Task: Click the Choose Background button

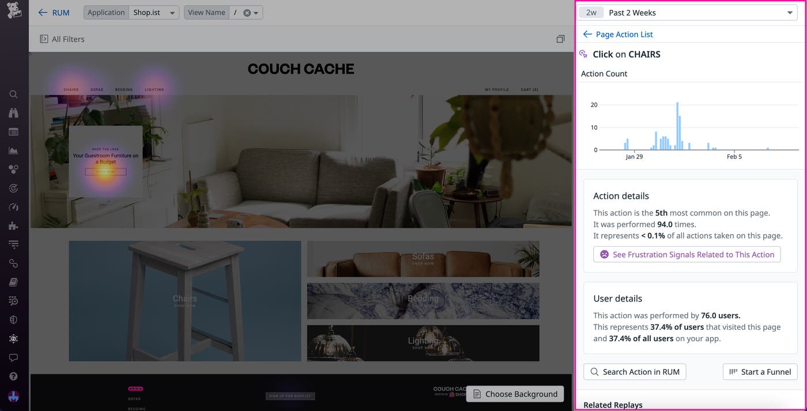Action: 515,394
